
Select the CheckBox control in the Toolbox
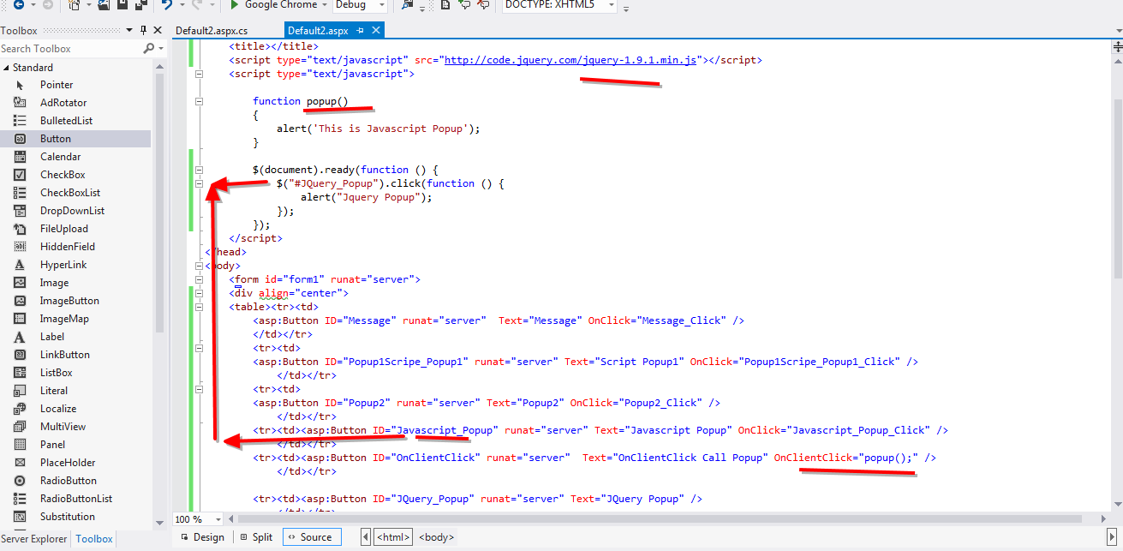[75, 175]
